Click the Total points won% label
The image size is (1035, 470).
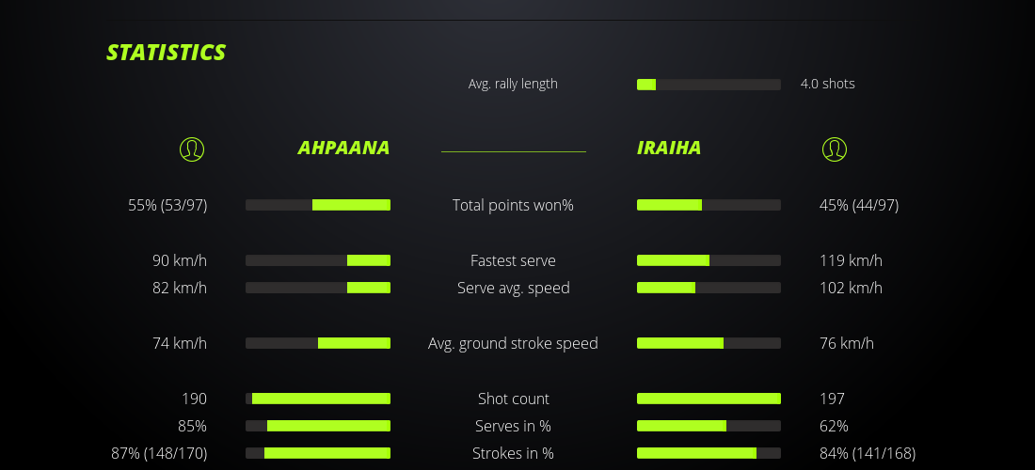pyautogui.click(x=513, y=205)
